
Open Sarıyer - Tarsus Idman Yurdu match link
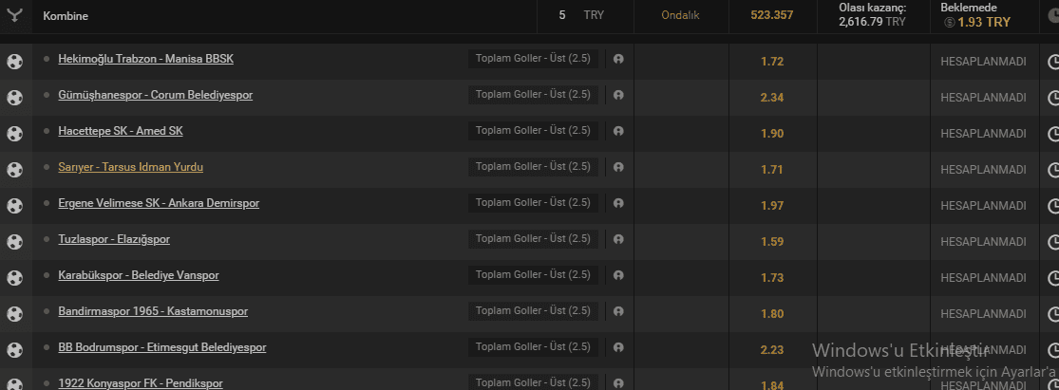pos(131,167)
